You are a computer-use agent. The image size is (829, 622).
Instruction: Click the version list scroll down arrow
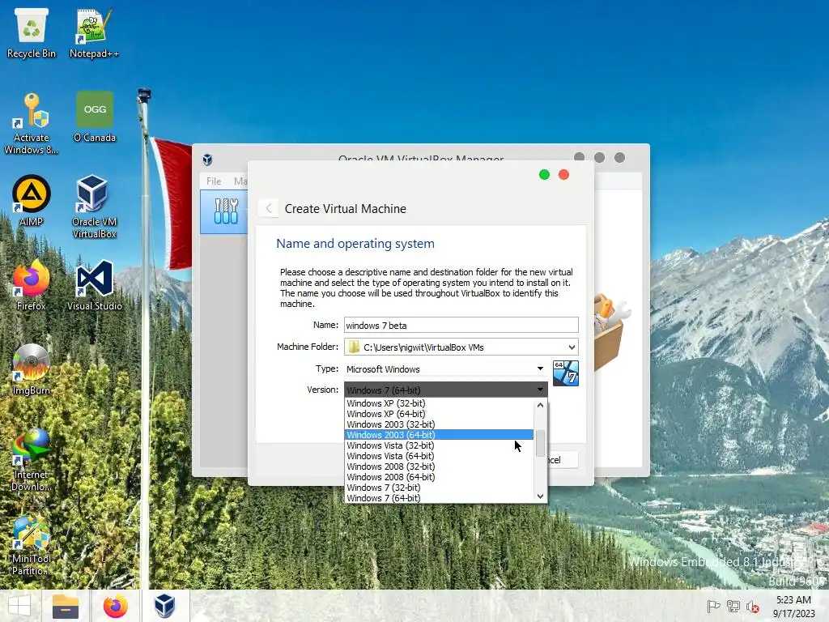pyautogui.click(x=540, y=496)
